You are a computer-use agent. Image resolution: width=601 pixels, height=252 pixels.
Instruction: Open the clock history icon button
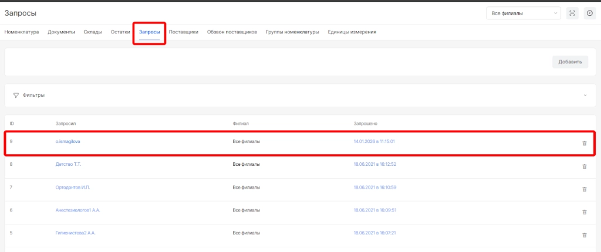590,13
